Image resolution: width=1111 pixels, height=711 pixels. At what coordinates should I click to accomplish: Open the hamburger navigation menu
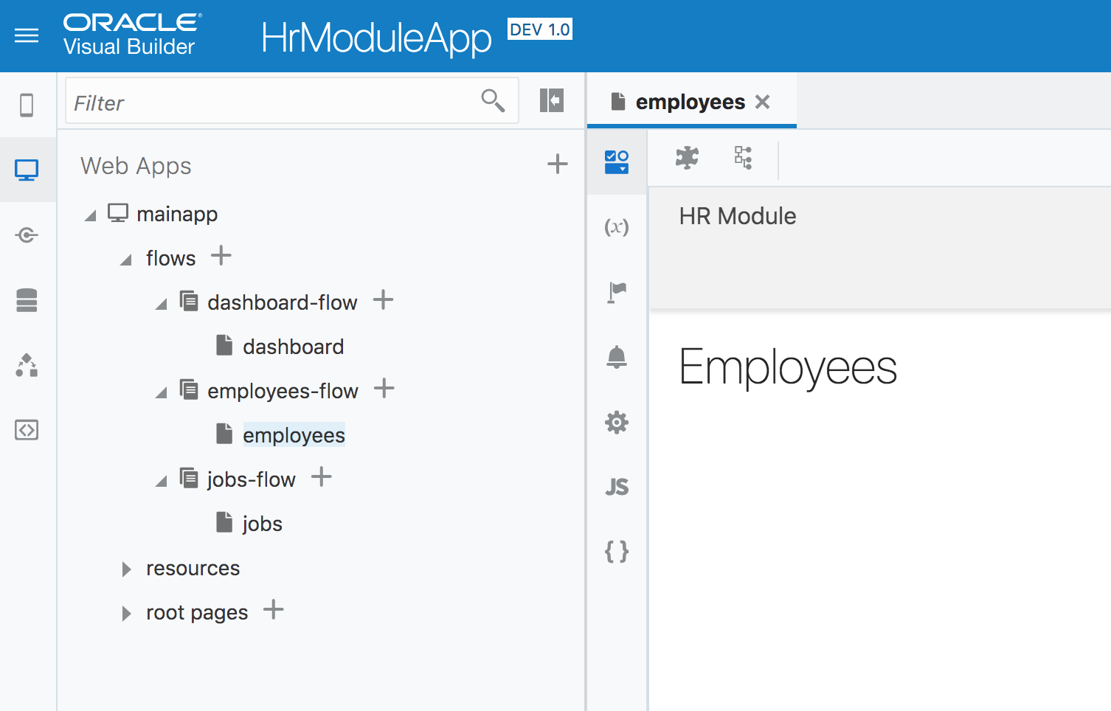(27, 35)
